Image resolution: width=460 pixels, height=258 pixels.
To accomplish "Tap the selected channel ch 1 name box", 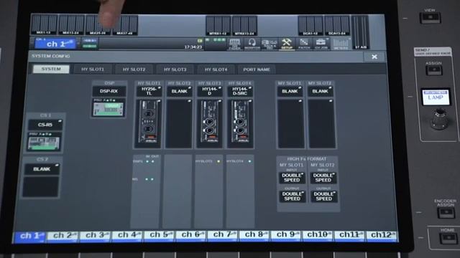I will 55,44.
